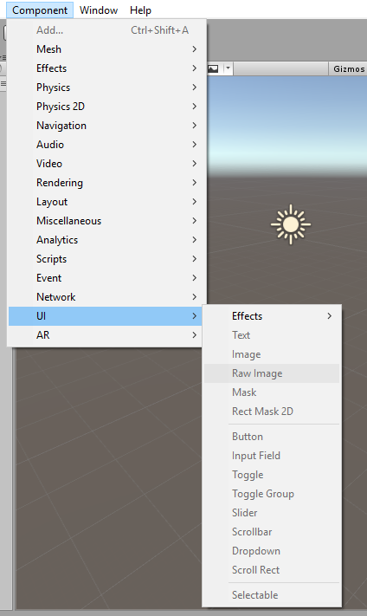Click the arrow beside Mesh
The image size is (367, 616).
[194, 49]
